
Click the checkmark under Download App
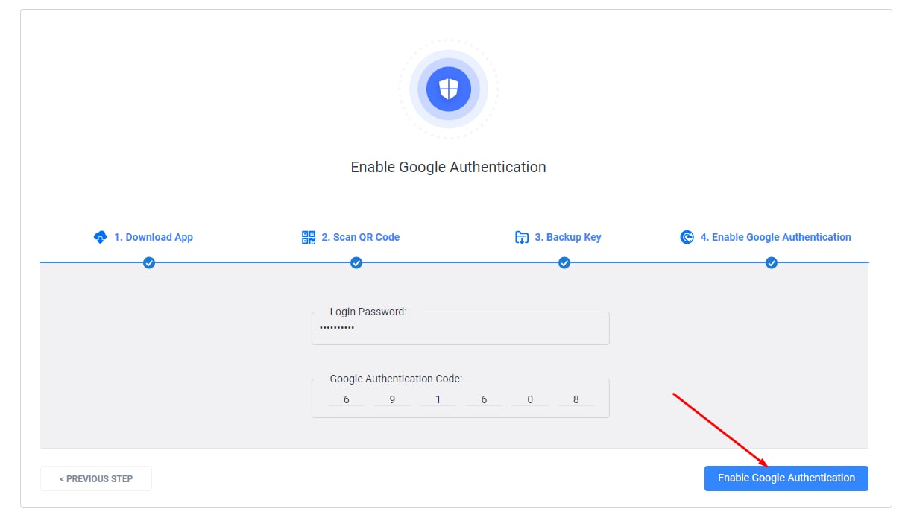149,262
